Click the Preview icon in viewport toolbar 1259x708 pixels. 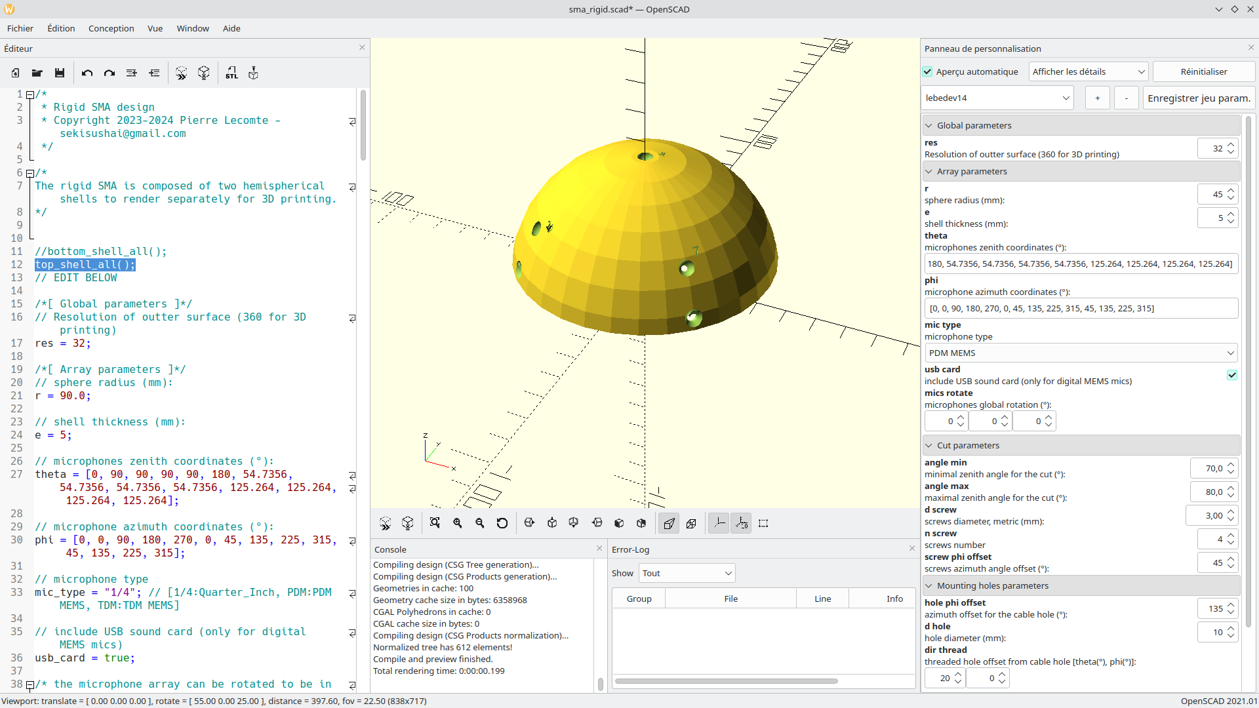[x=386, y=523]
